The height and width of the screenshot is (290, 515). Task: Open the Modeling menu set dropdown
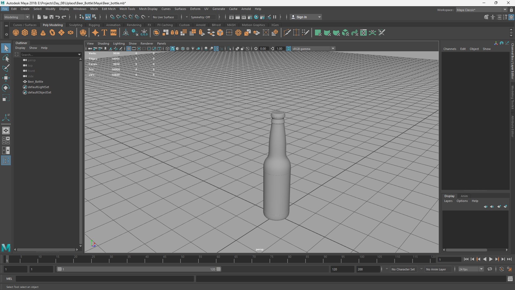click(17, 17)
